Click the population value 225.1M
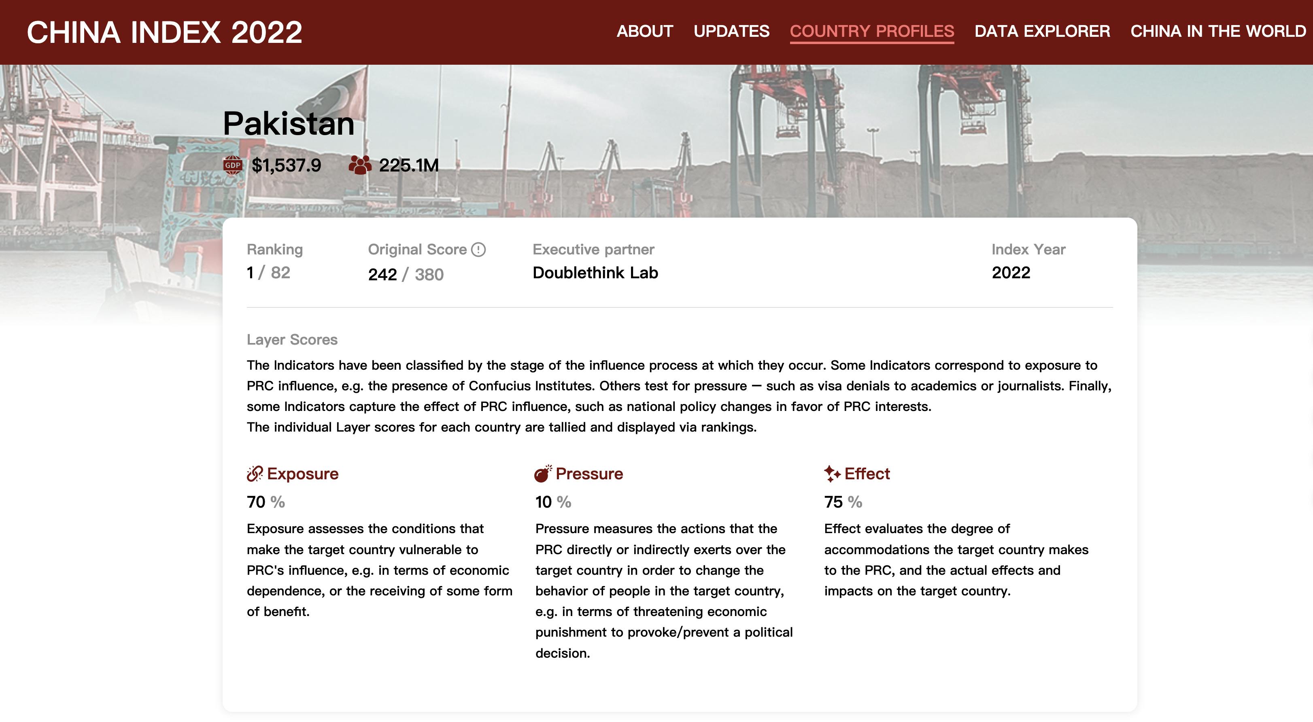Image resolution: width=1313 pixels, height=722 pixels. [x=409, y=165]
